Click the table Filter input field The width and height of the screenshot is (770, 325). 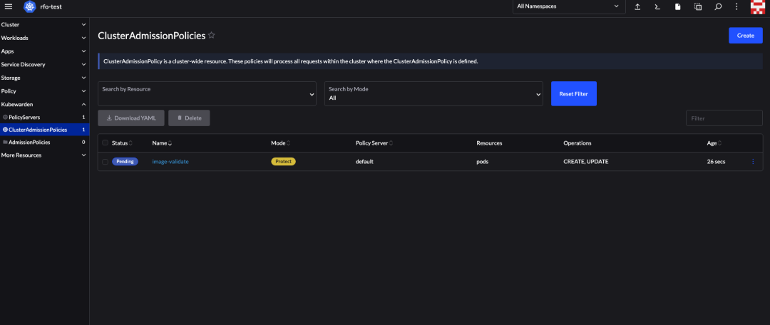tap(724, 118)
